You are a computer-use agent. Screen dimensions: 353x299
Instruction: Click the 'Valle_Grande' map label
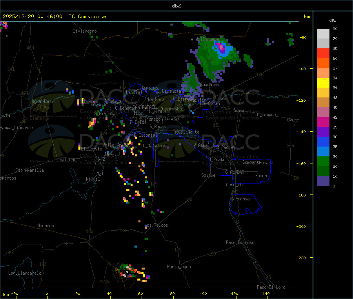(116, 145)
